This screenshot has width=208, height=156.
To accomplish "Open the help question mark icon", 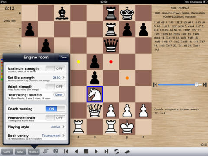I will coord(56,151).
